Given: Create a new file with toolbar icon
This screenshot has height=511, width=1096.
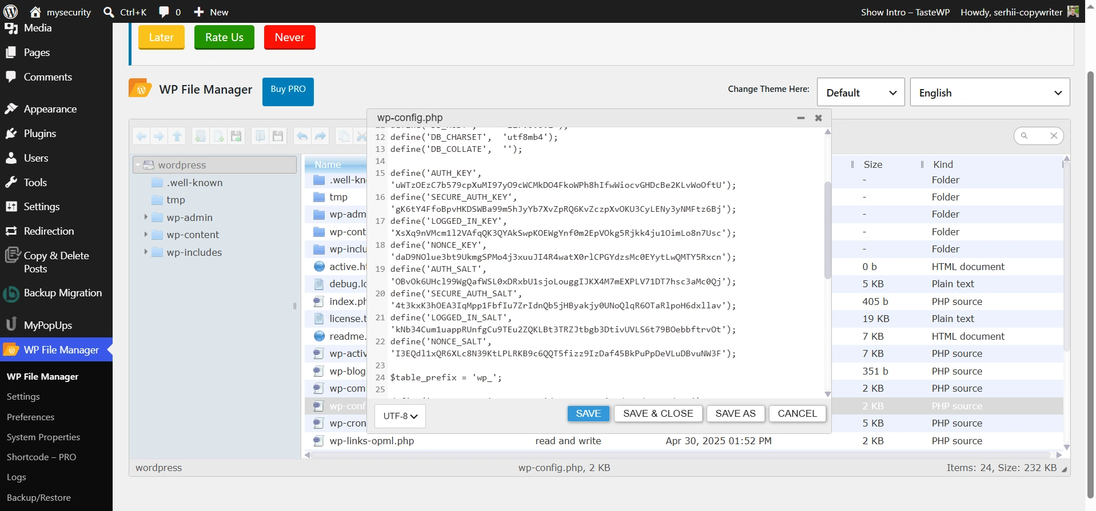Looking at the screenshot, I should (x=218, y=136).
